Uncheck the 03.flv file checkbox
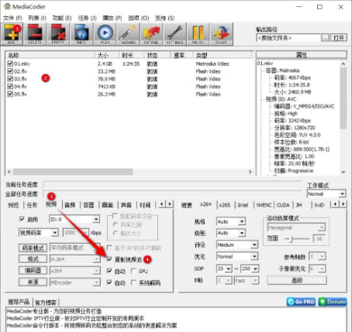Viewport: 352px width, 332px height. [x=10, y=78]
